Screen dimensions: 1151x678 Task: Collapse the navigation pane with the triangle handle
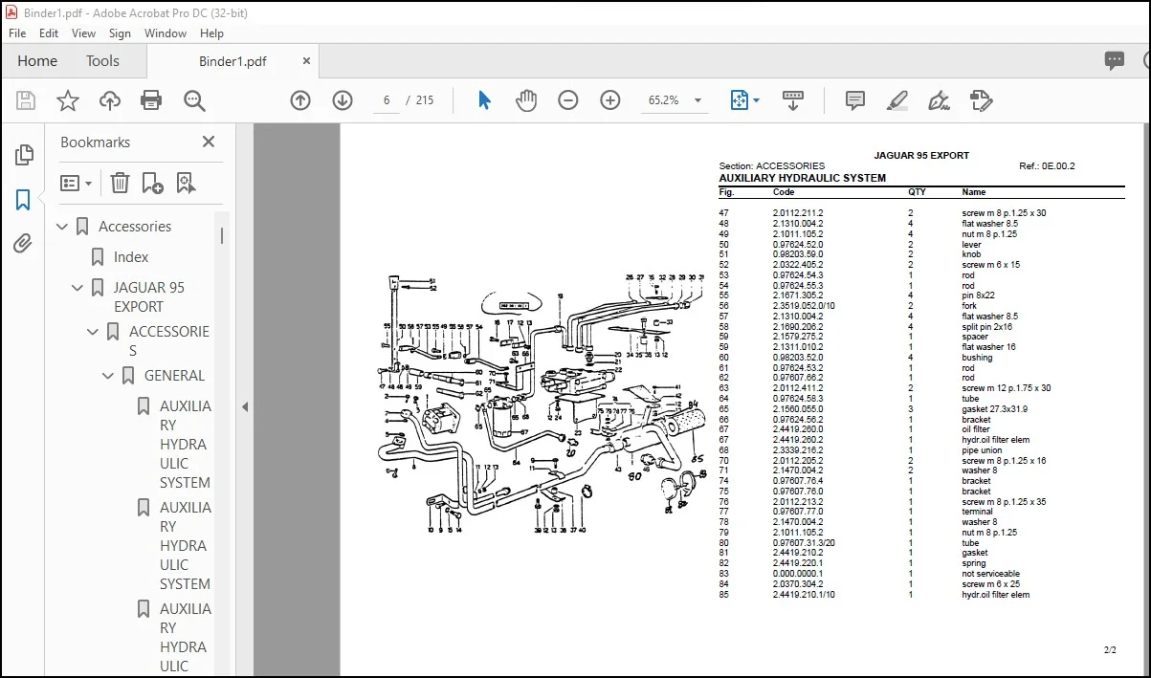pyautogui.click(x=244, y=406)
